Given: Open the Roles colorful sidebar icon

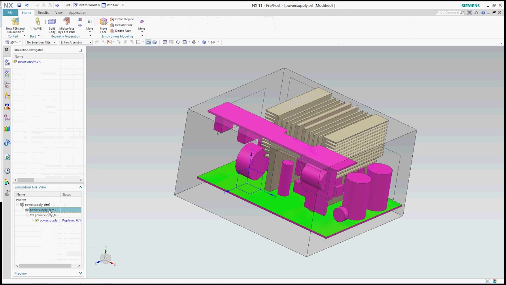Looking at the screenshot, I should coord(7,182).
